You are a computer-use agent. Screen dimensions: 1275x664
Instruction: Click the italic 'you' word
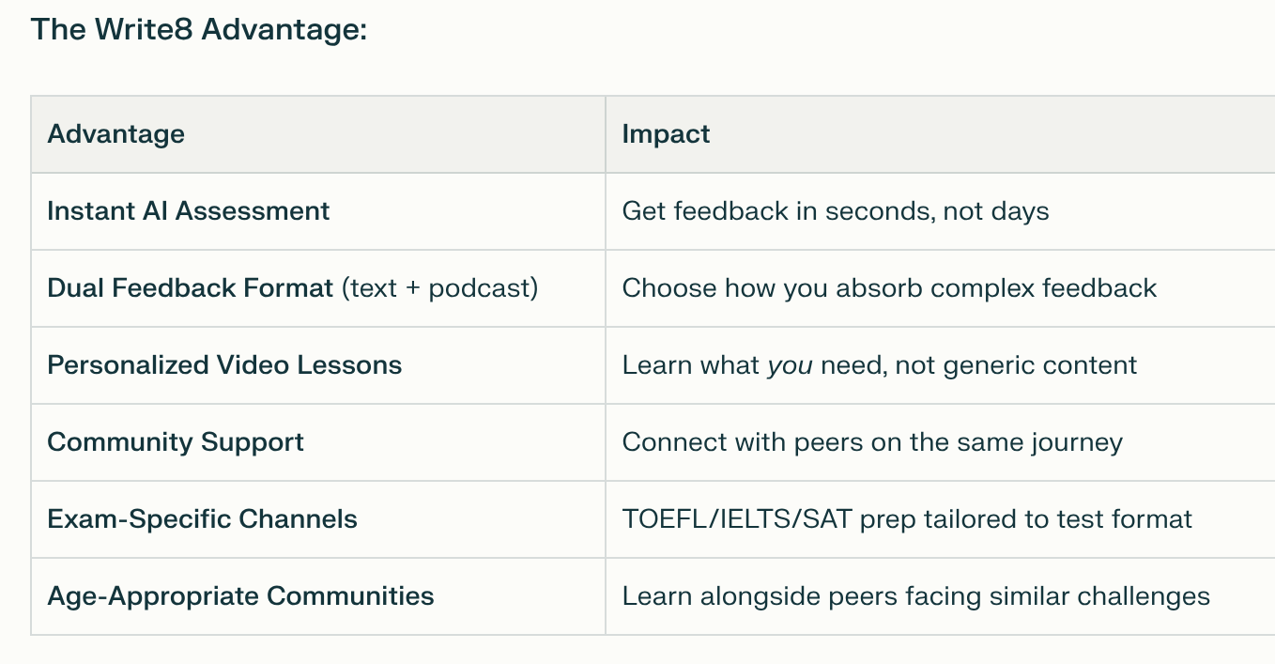click(x=790, y=364)
